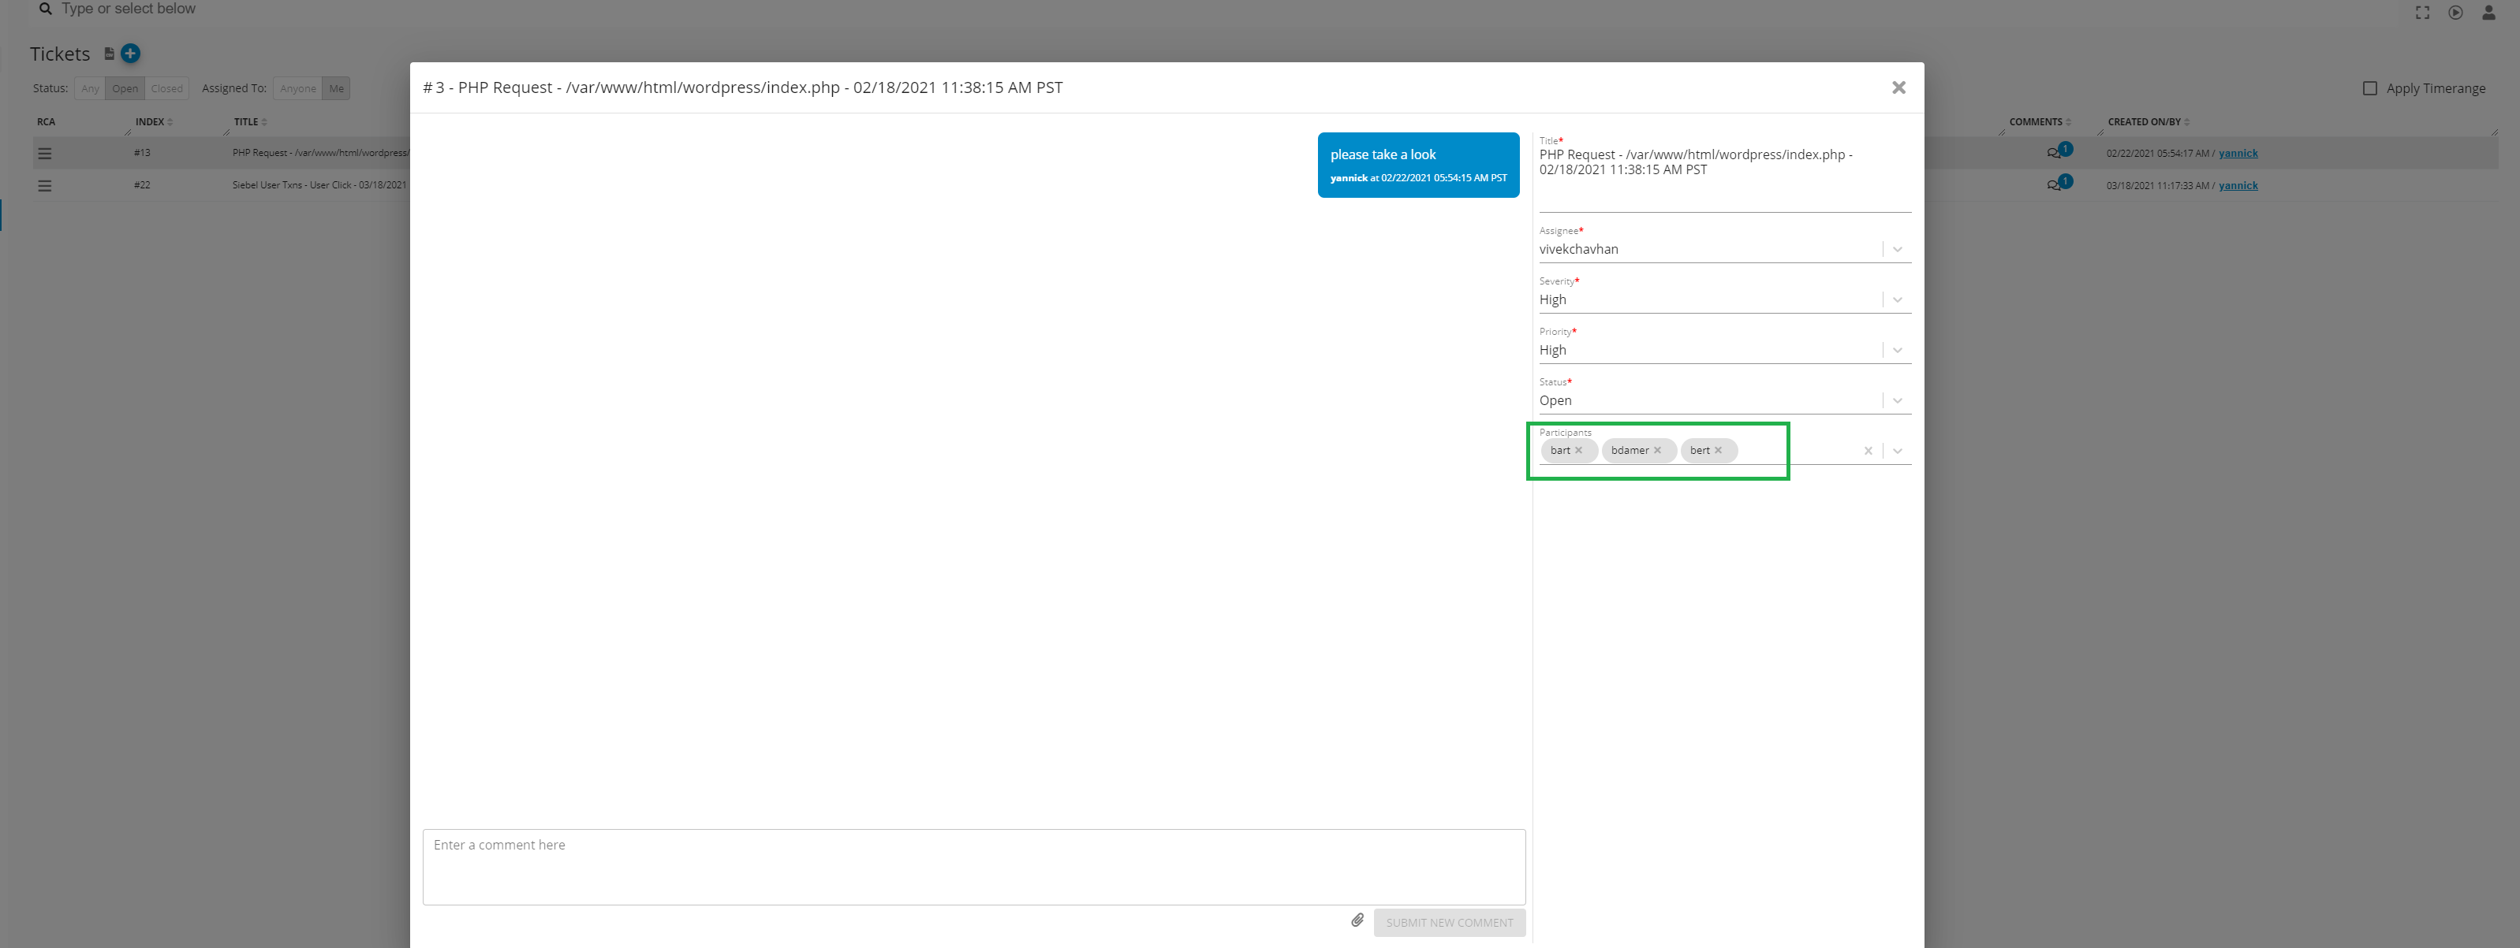This screenshot has width=2520, height=948.
Task: Click the fullscreen icon in top bar
Action: 2422,13
